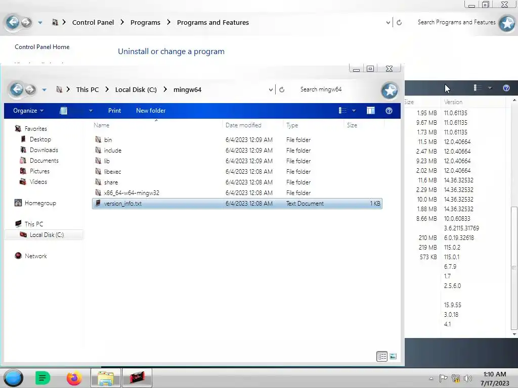Click Programs in Control Panel breadcrumb

145,22
